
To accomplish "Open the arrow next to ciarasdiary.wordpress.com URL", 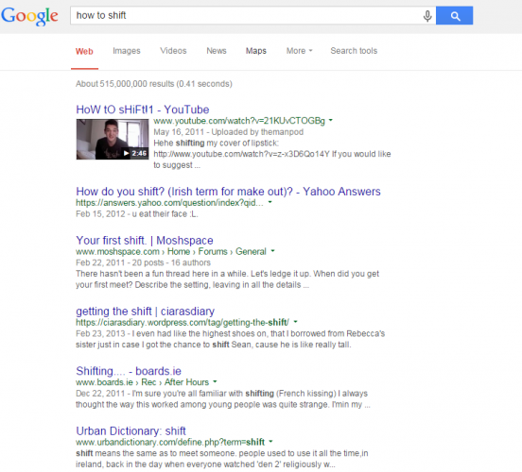I will pyautogui.click(x=295, y=322).
